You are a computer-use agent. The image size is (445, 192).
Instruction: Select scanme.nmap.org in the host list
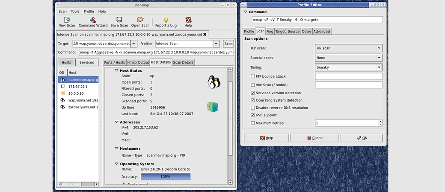pyautogui.click(x=83, y=79)
